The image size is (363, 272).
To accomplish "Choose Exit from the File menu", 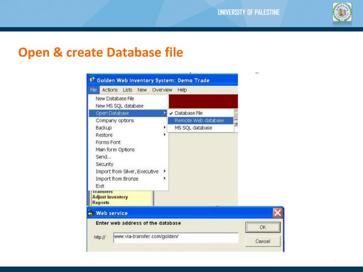I will click(128, 186).
